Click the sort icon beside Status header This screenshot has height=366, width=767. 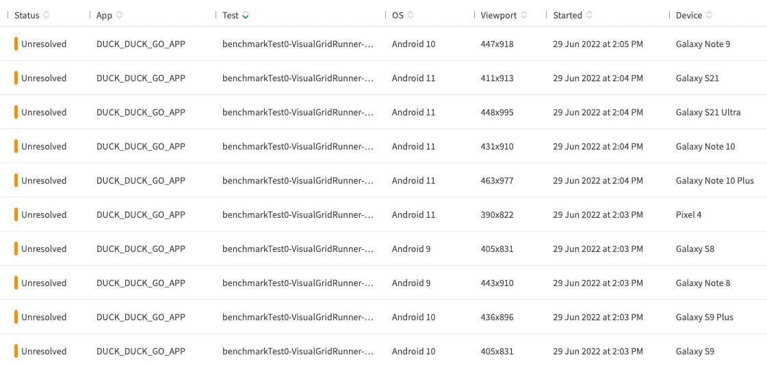point(47,15)
